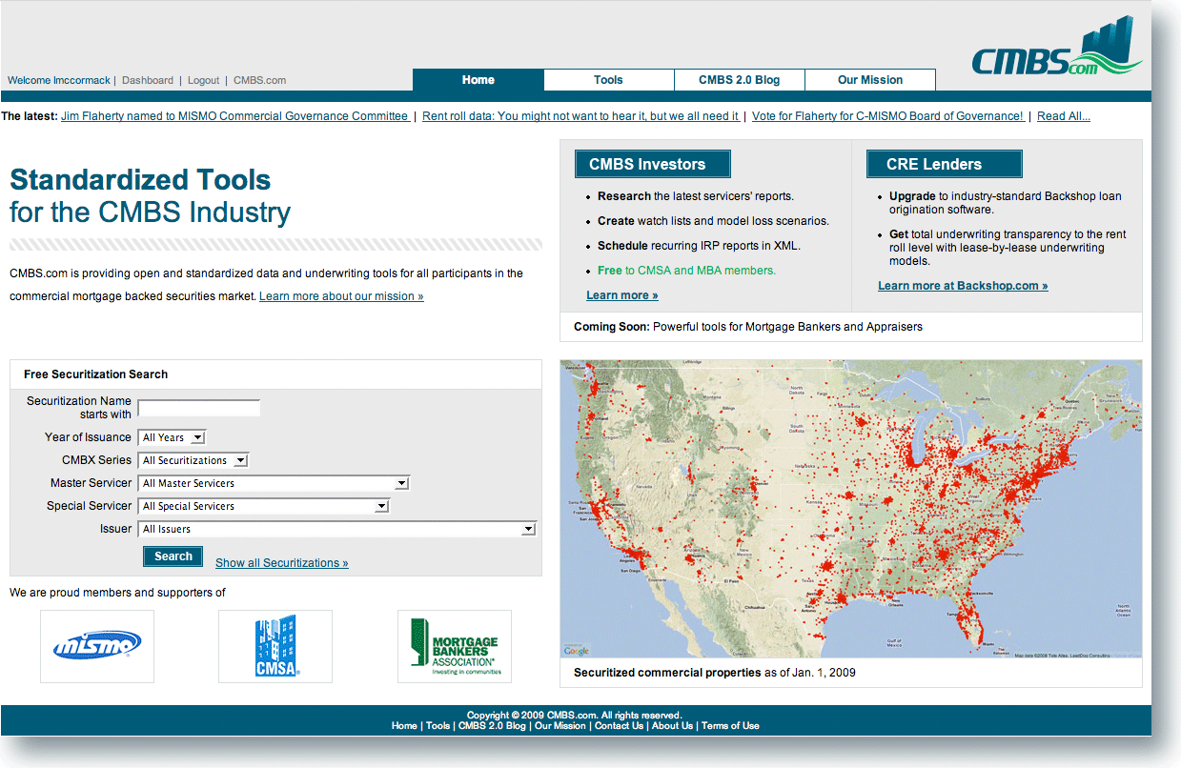This screenshot has height=768, width=1181.
Task: Click the CRE Lenders heading button
Action: click(x=945, y=164)
